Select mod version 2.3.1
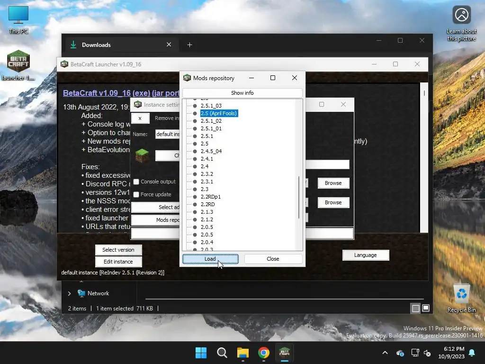The image size is (485, 364). 207,182
